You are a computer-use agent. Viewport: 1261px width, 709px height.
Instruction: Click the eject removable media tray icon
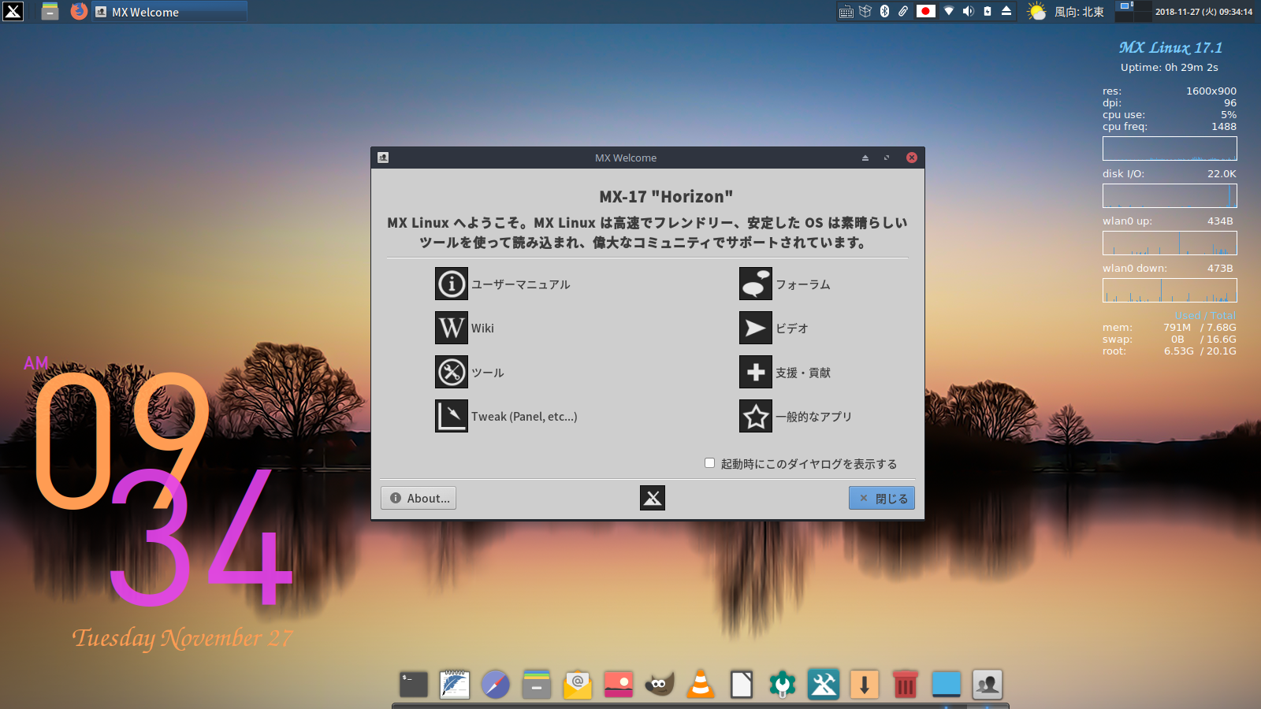tap(1006, 11)
